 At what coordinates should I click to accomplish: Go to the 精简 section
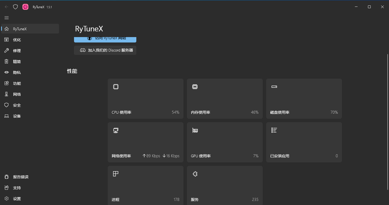click(x=30, y=62)
